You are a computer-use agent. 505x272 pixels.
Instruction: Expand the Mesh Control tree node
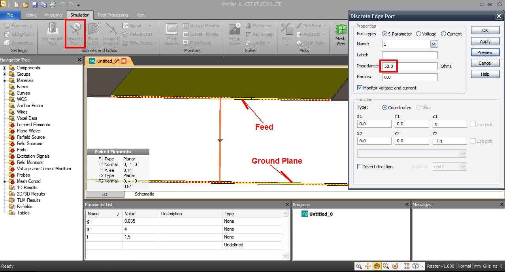click(5, 181)
